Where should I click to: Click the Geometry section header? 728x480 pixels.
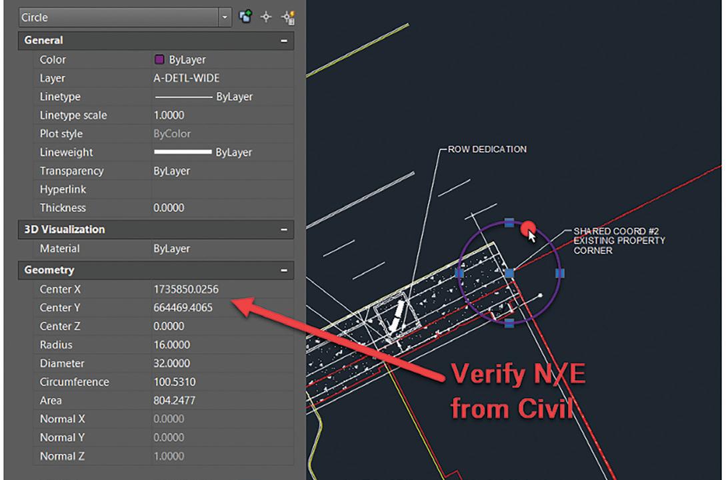(x=156, y=270)
